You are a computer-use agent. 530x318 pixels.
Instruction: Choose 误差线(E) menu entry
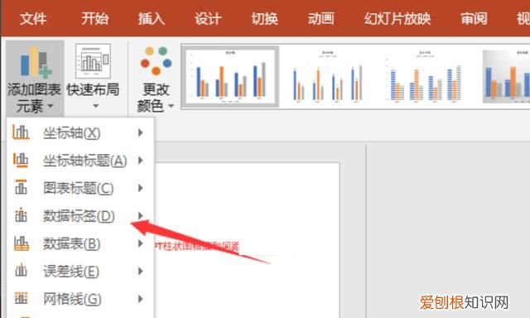coord(80,272)
